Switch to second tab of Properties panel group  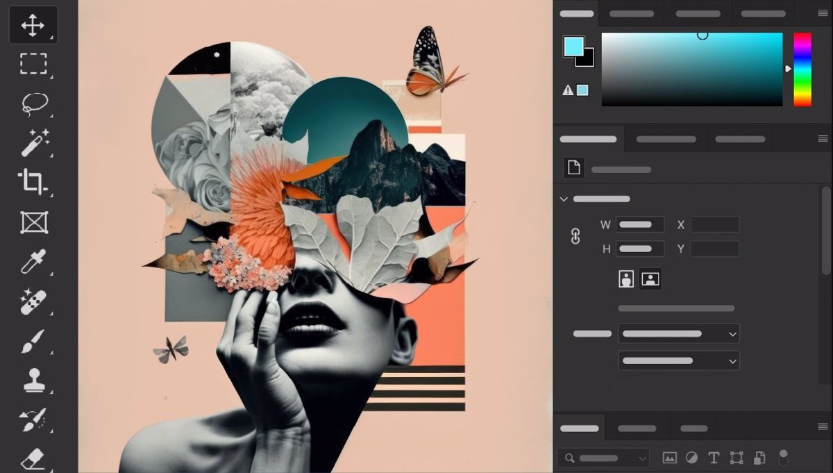(x=666, y=139)
